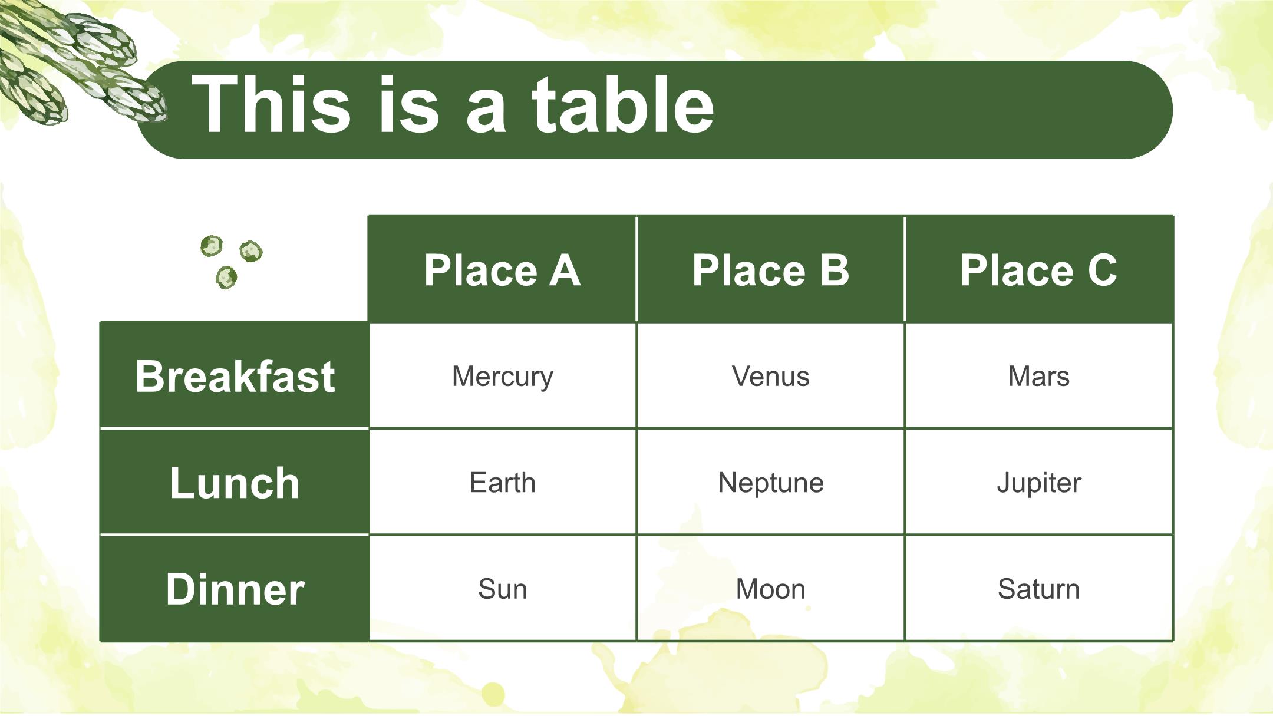Click the Earth cell
This screenshot has height=716, width=1273.
(502, 482)
